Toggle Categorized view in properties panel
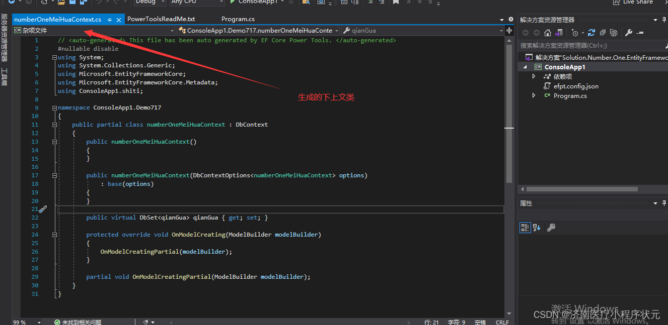Screen dimensions: 668x325 [525, 228]
